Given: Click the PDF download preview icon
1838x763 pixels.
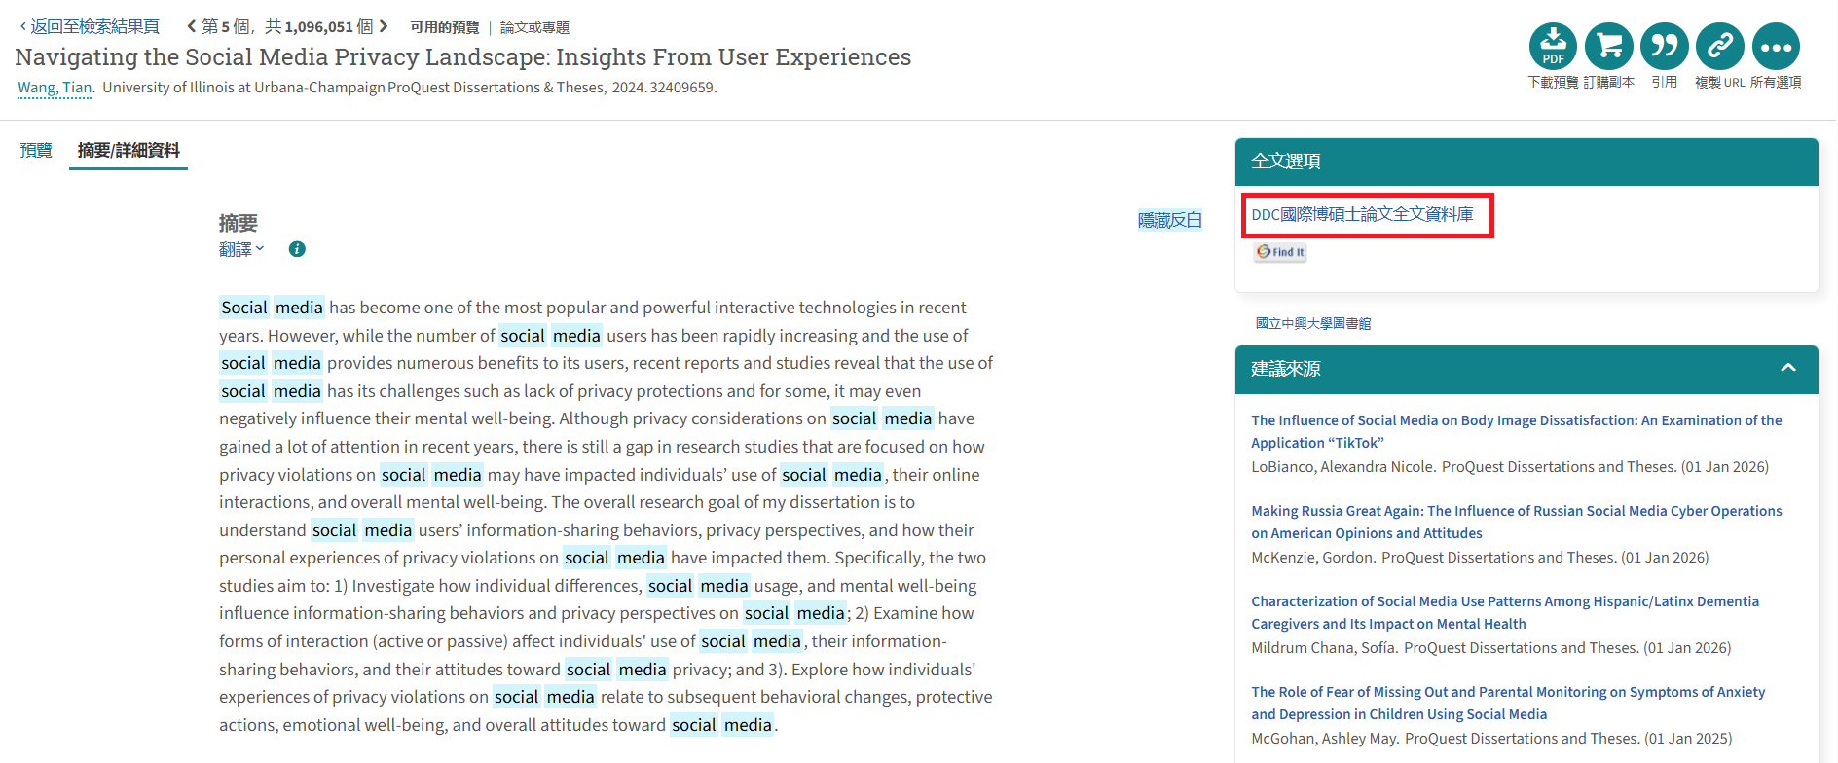Looking at the screenshot, I should point(1553,47).
